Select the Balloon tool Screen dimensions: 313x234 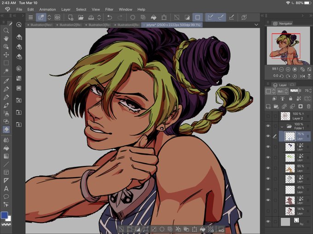pos(6,196)
